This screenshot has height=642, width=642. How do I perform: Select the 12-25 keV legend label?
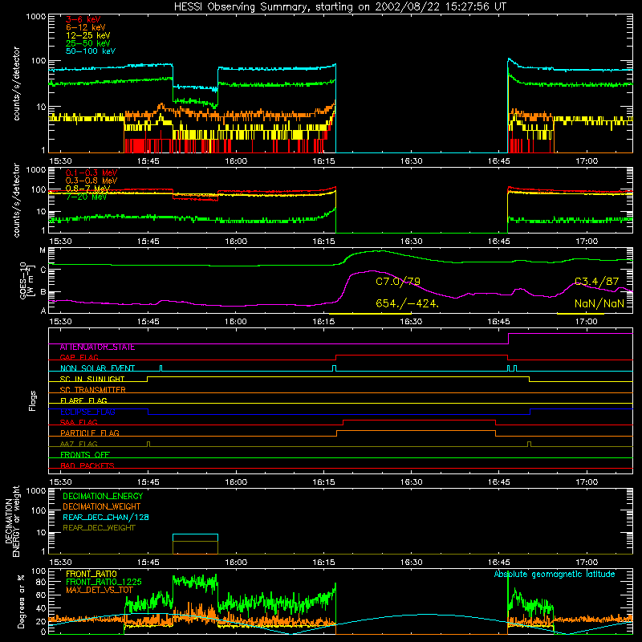[87, 35]
